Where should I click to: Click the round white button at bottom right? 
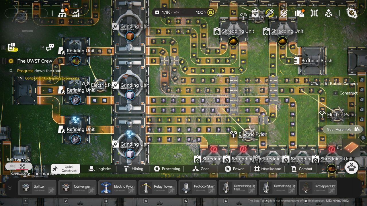tap(352, 167)
